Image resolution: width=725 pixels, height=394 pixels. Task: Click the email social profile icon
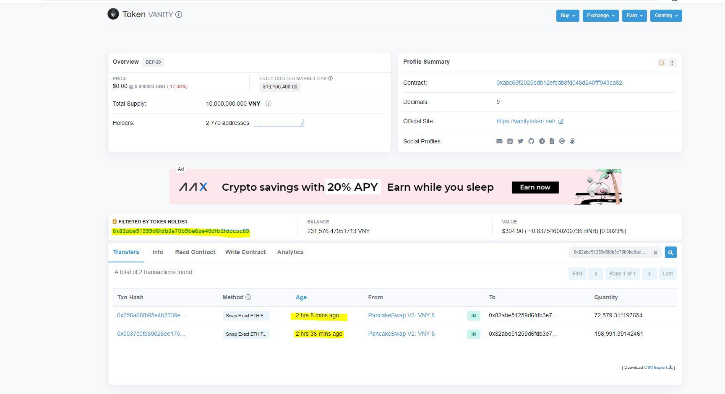(499, 141)
